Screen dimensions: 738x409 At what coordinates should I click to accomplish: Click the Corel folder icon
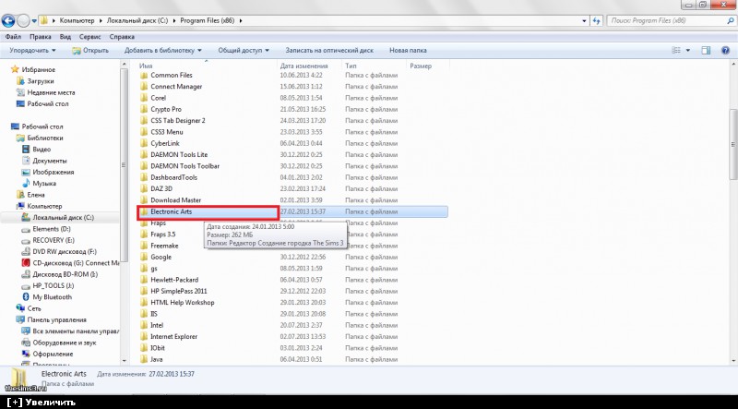click(144, 98)
